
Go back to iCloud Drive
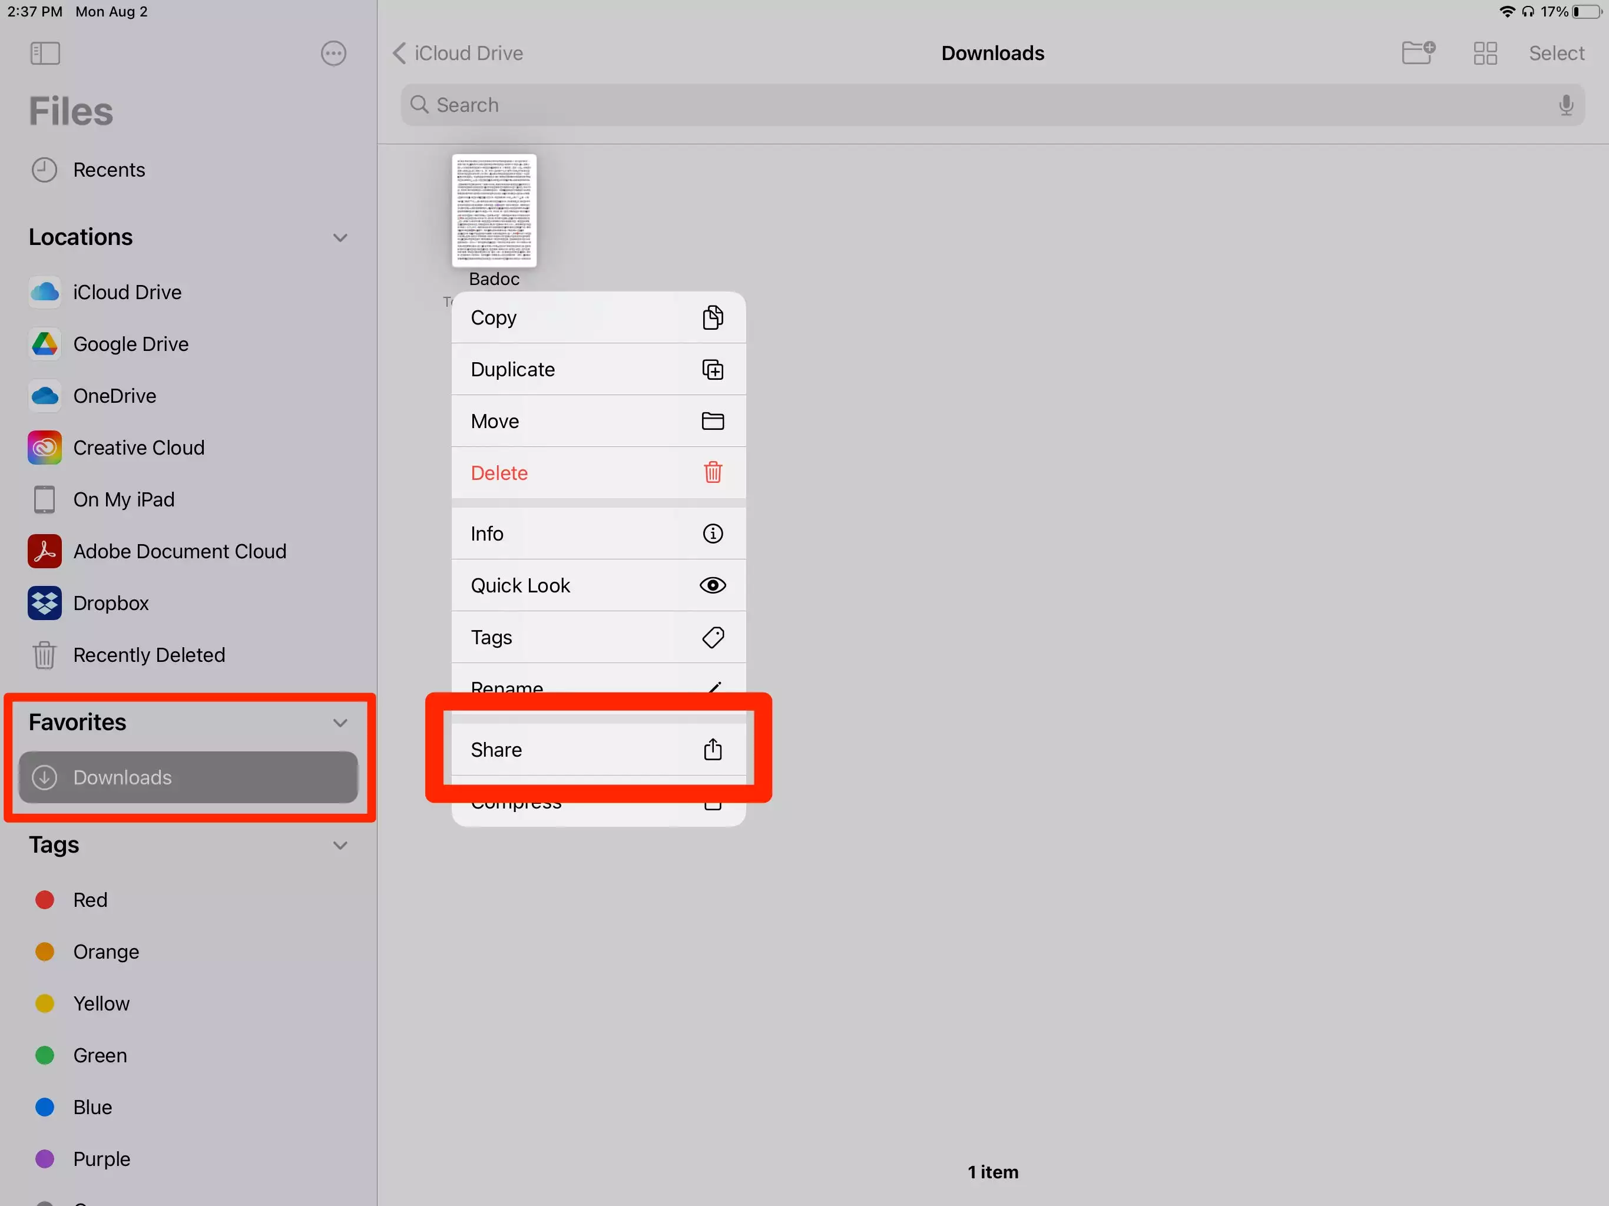tap(459, 53)
